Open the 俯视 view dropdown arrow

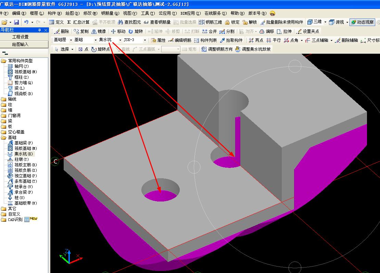[x=347, y=22]
